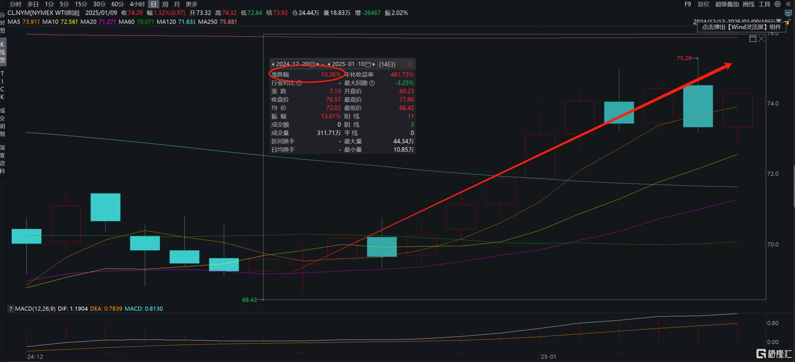Switch to the 周 weekly chart
795x362 pixels.
point(165,4)
